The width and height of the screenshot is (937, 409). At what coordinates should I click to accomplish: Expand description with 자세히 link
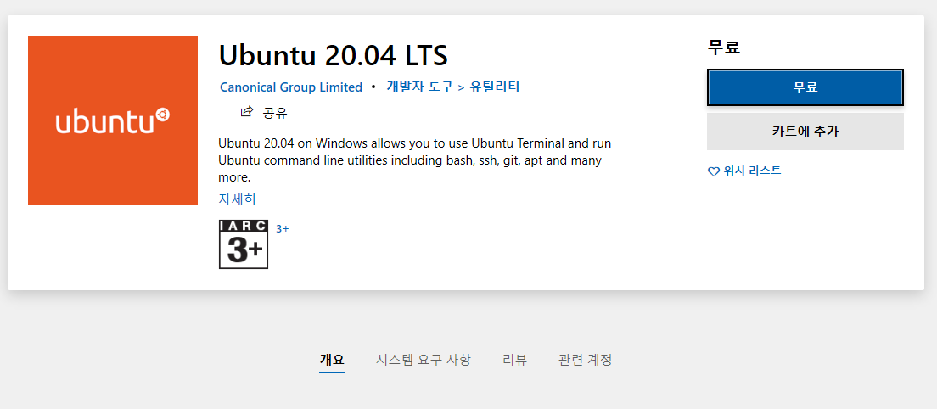tap(238, 199)
